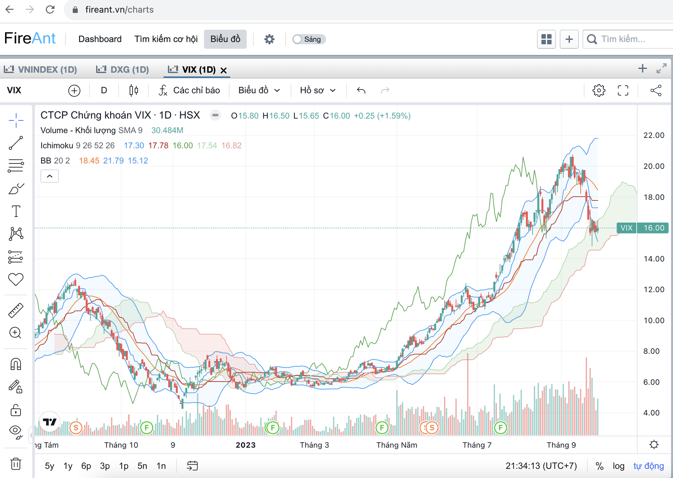Toggle stay in drawing mode
673x478 pixels.
coord(16,387)
